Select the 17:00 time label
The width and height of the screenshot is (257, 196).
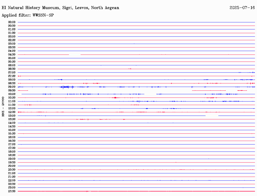click(x=12, y=144)
